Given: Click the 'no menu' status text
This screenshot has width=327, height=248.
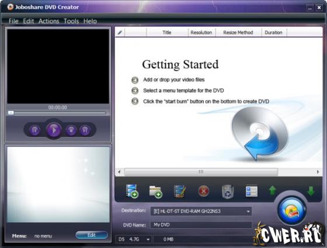Looking at the screenshot, I should (x=43, y=236).
